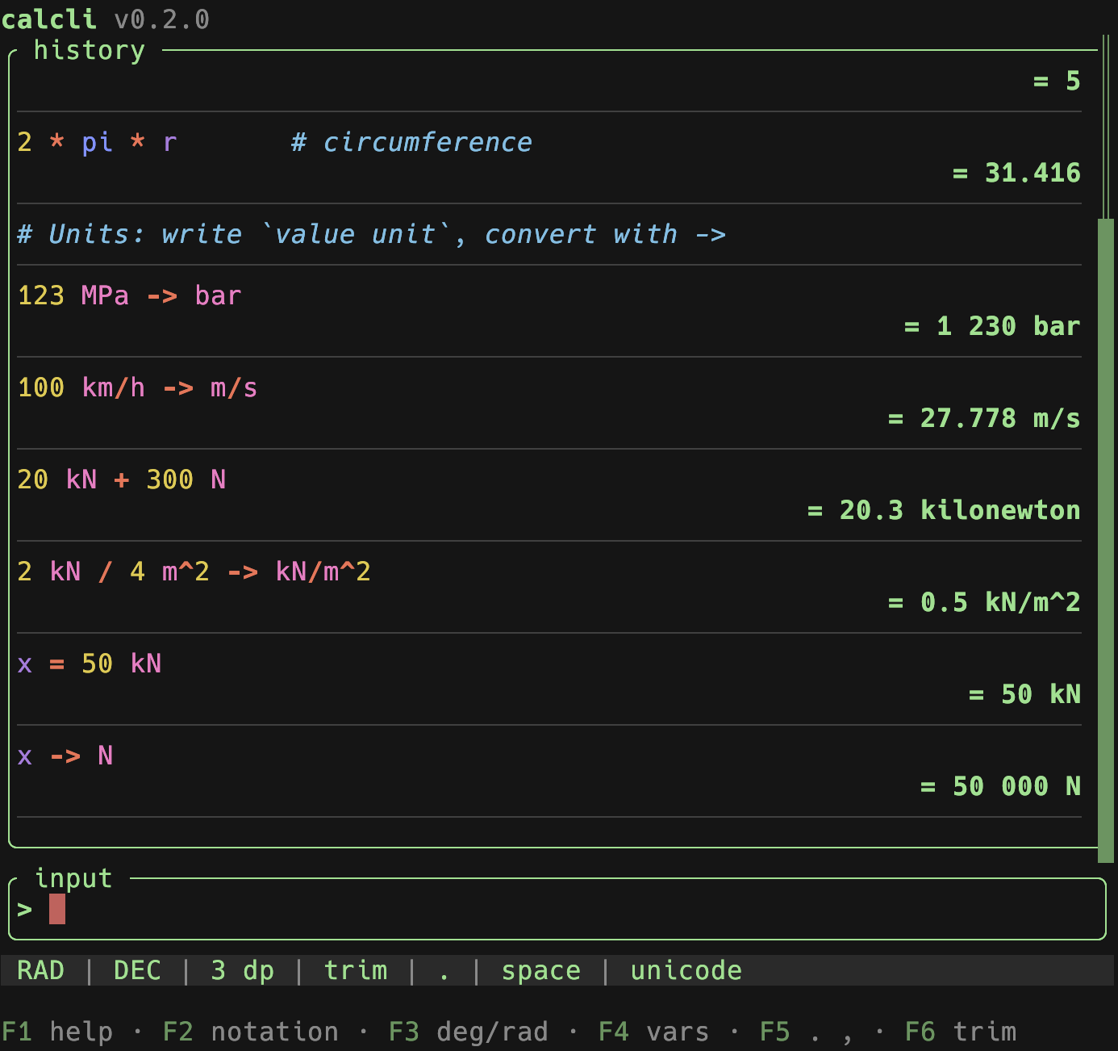Click the history panel scrollbar thumb

pyautogui.click(x=1106, y=540)
